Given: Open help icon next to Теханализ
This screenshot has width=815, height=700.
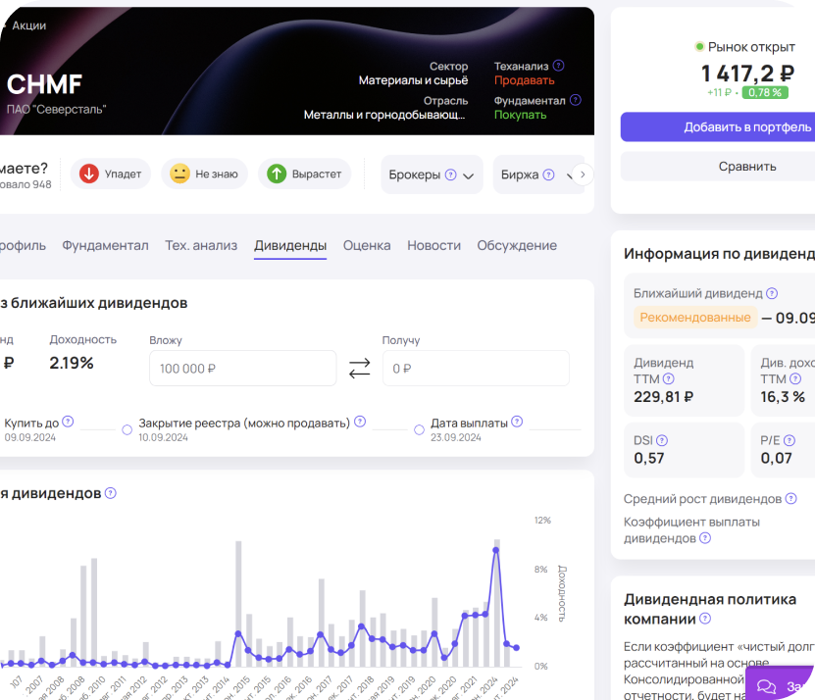Looking at the screenshot, I should point(558,66).
